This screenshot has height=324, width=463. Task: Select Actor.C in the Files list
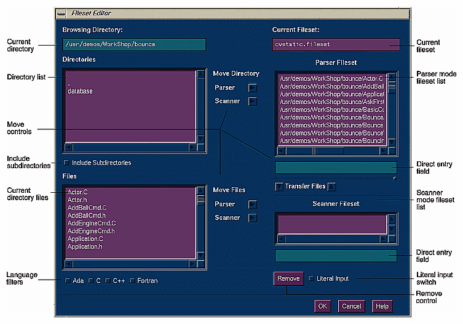point(77,192)
